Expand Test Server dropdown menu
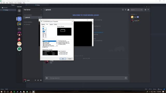Viewport: 166px width, 93px height. tap(41, 10)
